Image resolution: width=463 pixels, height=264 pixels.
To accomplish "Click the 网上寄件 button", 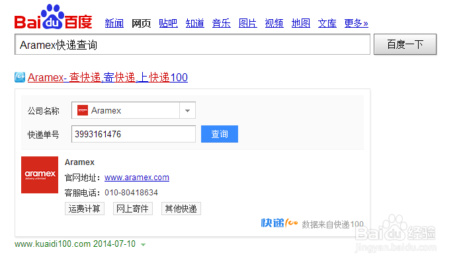I will pos(132,209).
